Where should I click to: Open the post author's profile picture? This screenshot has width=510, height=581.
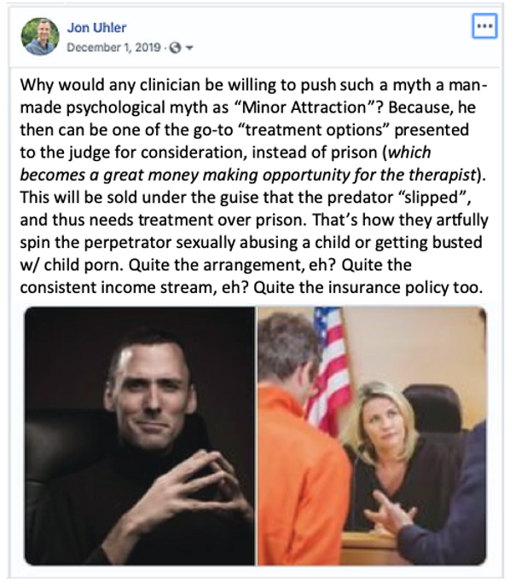pos(40,37)
